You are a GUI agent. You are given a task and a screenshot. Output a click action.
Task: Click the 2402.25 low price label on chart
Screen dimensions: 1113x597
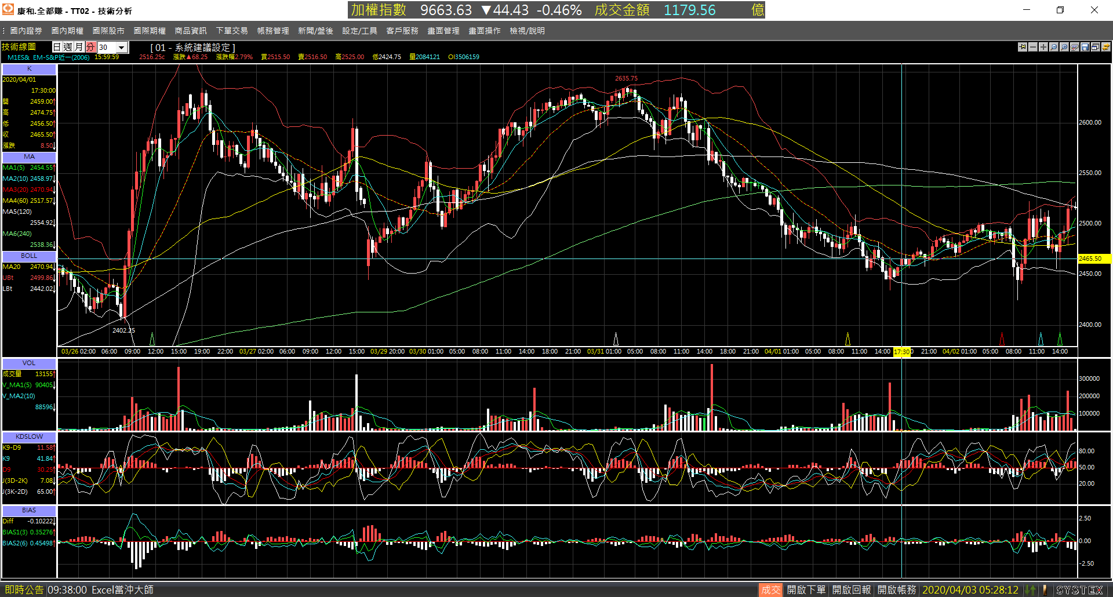(123, 330)
